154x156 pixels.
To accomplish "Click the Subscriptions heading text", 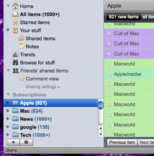I will [29, 95].
